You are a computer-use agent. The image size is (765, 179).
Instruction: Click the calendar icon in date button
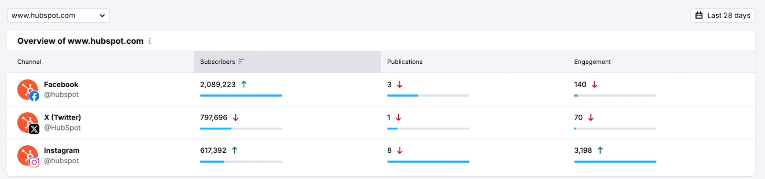point(699,15)
